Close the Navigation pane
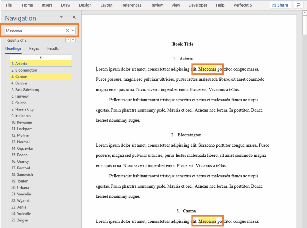307x228 pixels. click(x=74, y=17)
